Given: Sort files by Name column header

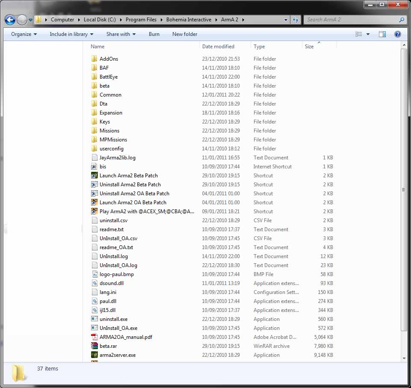Looking at the screenshot, I should click(98, 47).
